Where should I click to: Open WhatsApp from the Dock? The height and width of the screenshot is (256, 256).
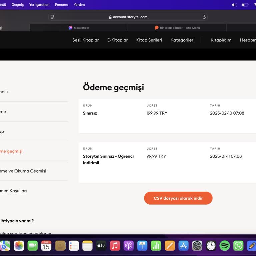(238, 246)
